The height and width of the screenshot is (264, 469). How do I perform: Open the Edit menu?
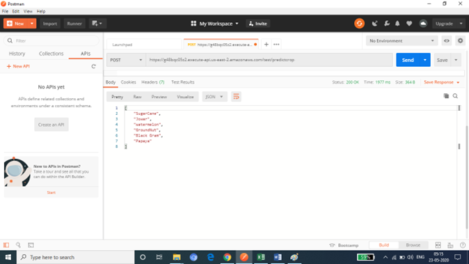[16, 11]
